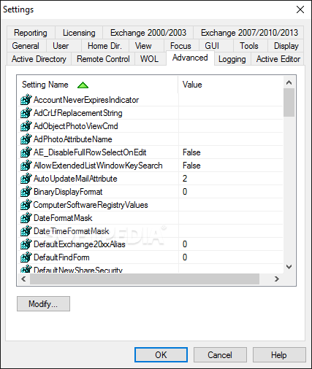This screenshot has height=369, width=312.
Task: Select the AdCrLfReplacementString setting
Action: coord(151,113)
